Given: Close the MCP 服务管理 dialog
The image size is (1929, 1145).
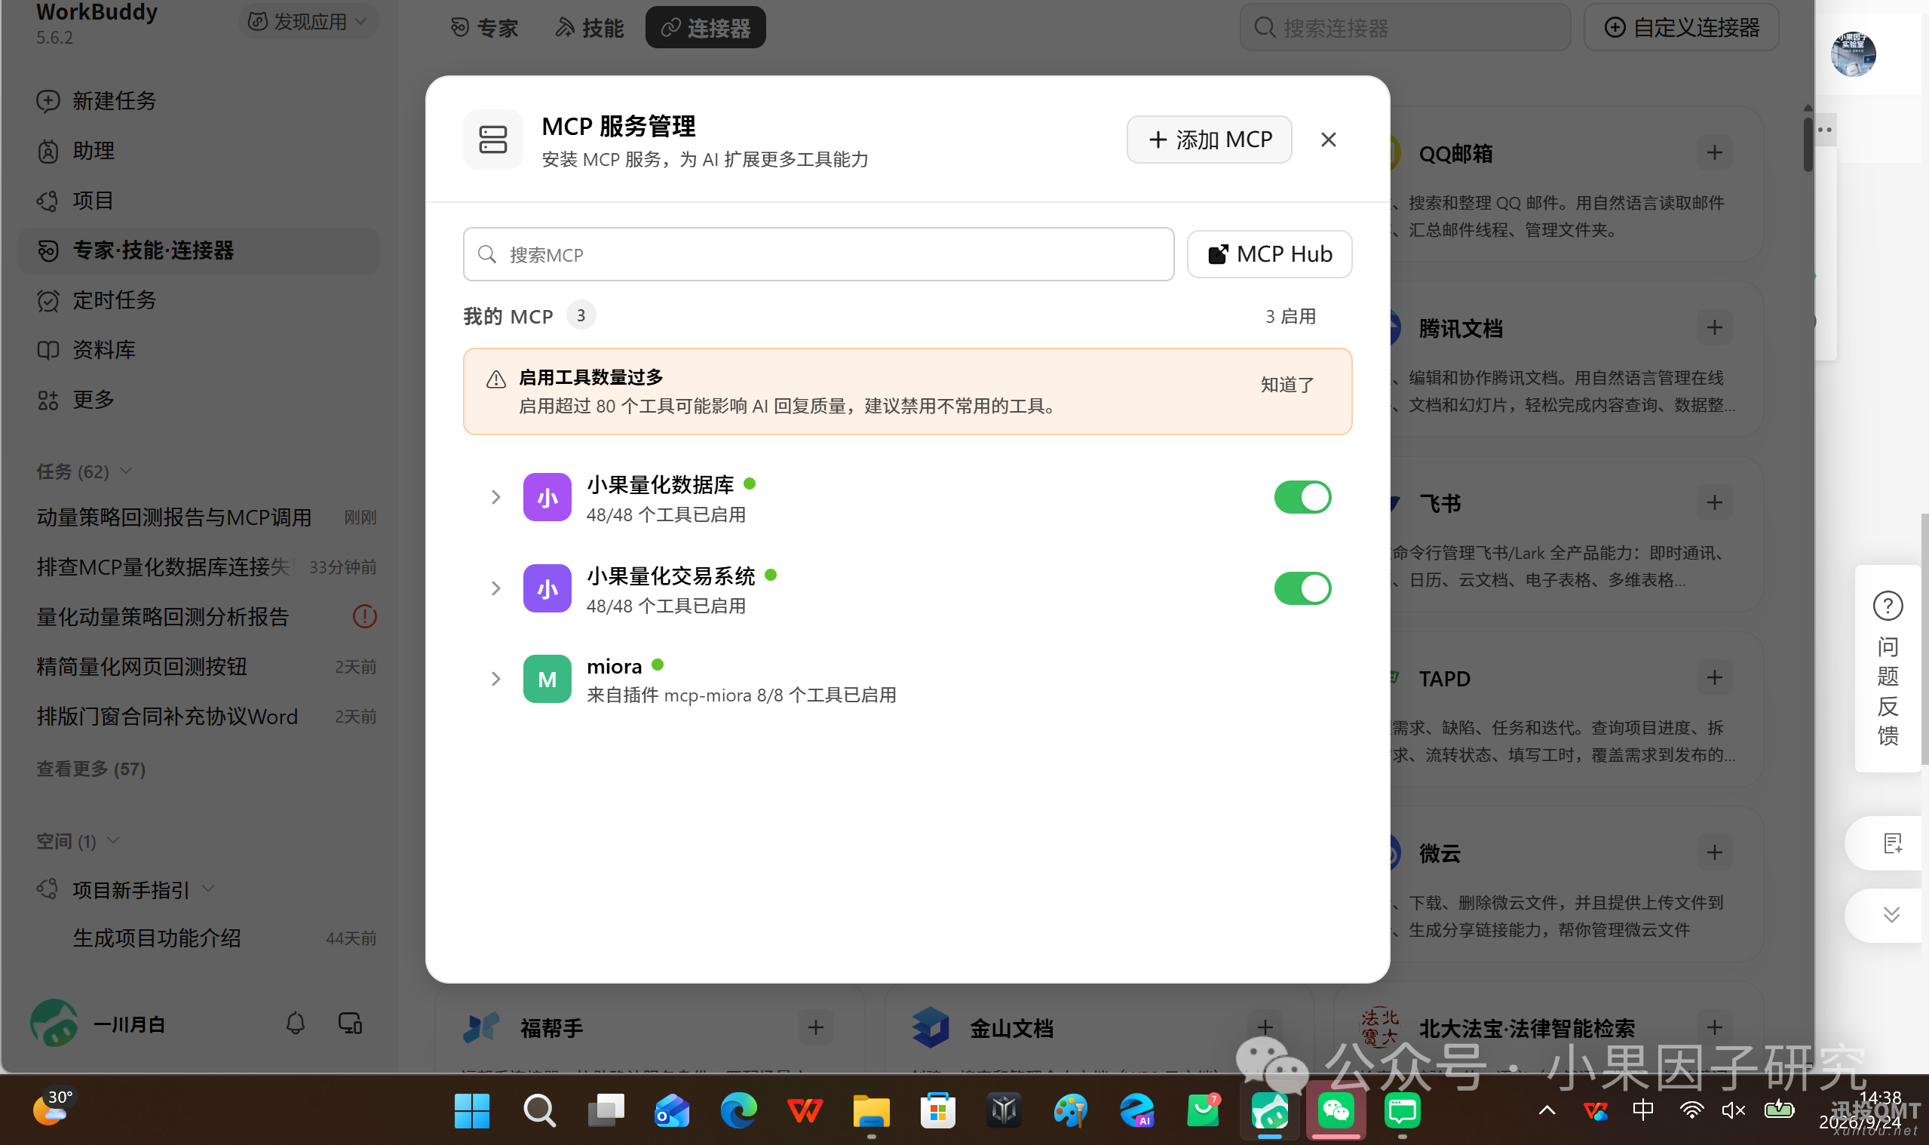Looking at the screenshot, I should point(1328,140).
